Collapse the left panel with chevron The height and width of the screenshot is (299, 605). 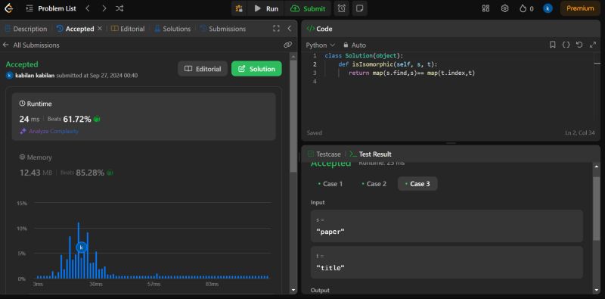point(290,29)
